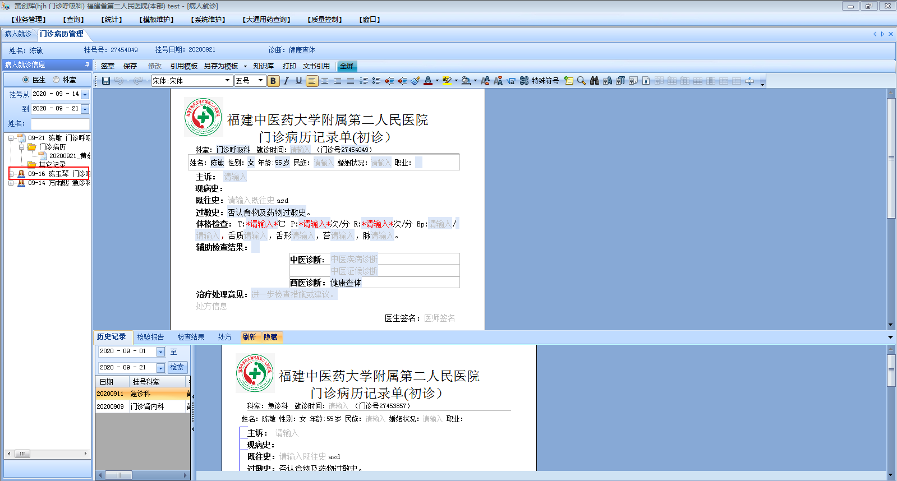
Task: Open the history end date dropdown
Action: coord(160,368)
